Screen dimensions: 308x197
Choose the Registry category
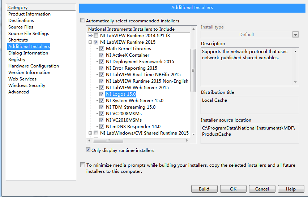pyautogui.click(x=17, y=59)
